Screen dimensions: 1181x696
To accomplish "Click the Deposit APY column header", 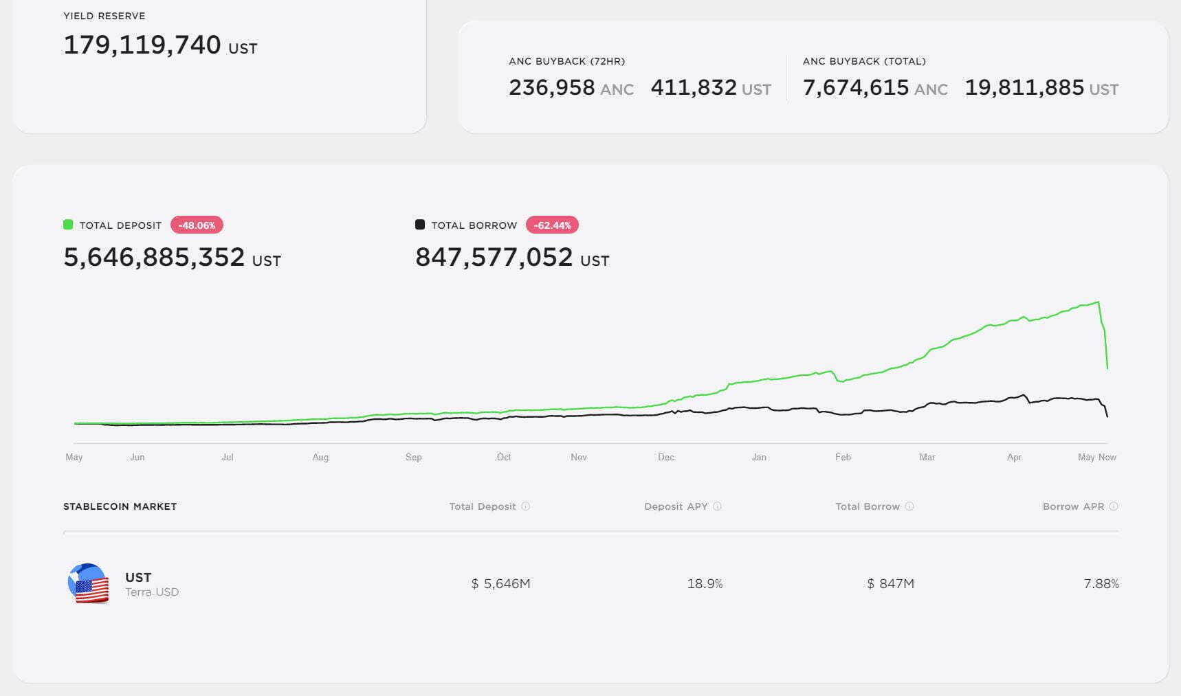I will coord(676,506).
